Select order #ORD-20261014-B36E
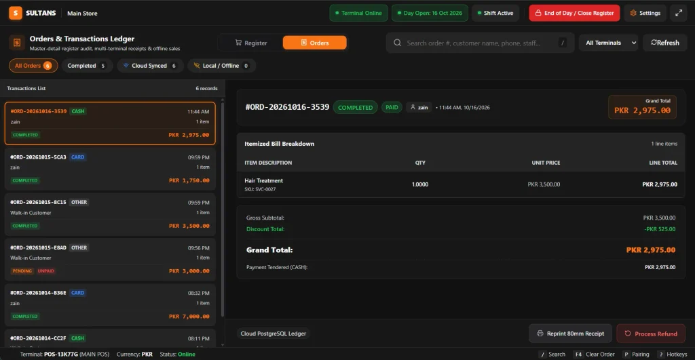The image size is (695, 360). pyautogui.click(x=110, y=304)
